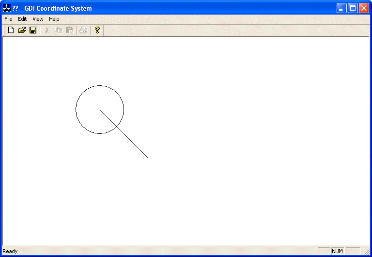This screenshot has height=257, width=372.
Task: Close the GDI Coordinate System window
Action: point(364,8)
